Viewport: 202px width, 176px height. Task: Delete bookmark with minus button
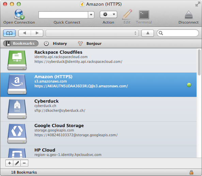click(24, 163)
